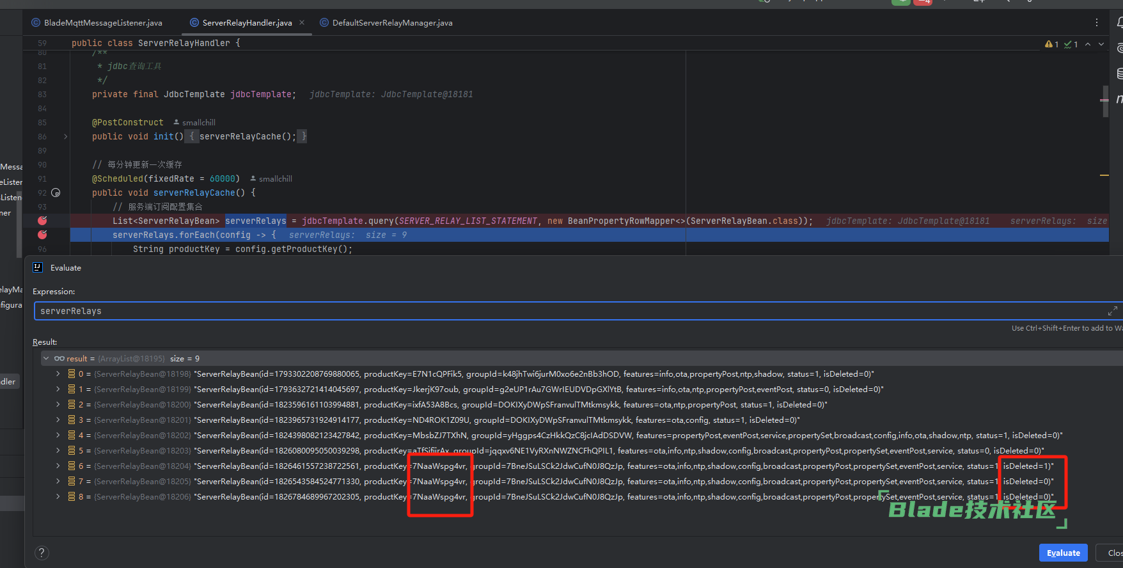This screenshot has width=1123, height=568.
Task: Switch to BladeMqttMessageListener.java tab
Action: click(x=97, y=22)
